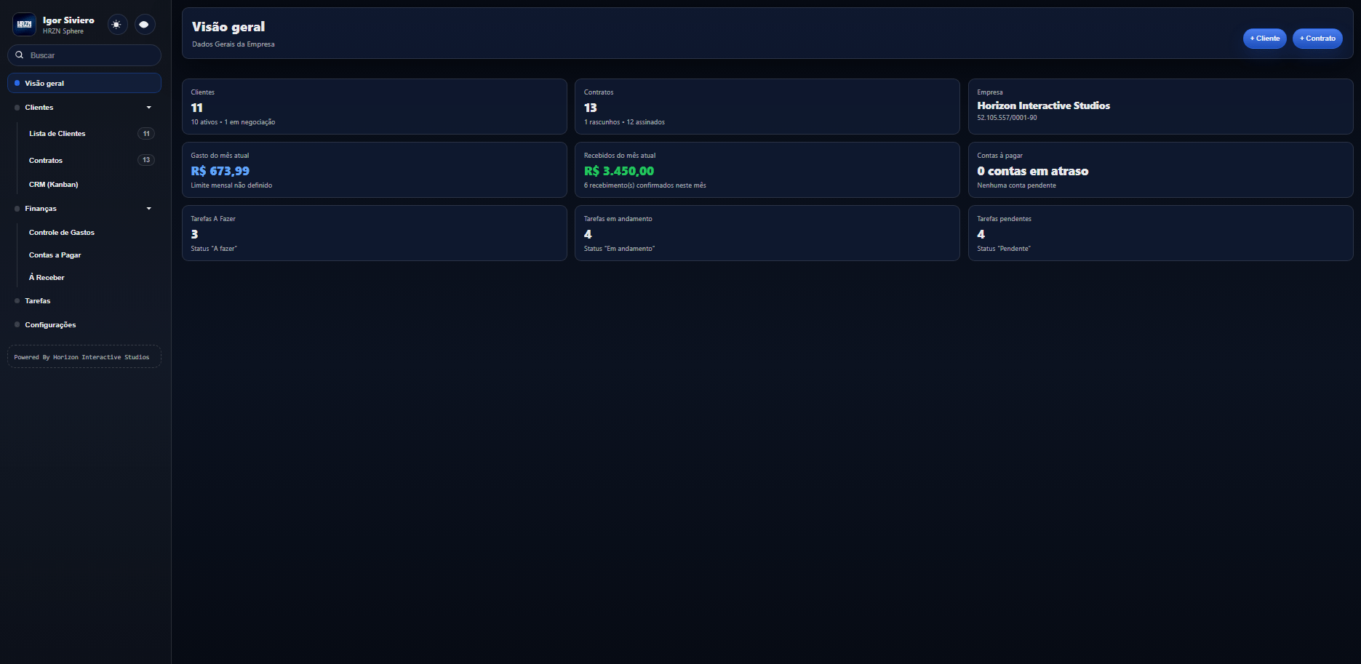The height and width of the screenshot is (664, 1361).
Task: Open Visão geral in sidebar
Action: (84, 83)
